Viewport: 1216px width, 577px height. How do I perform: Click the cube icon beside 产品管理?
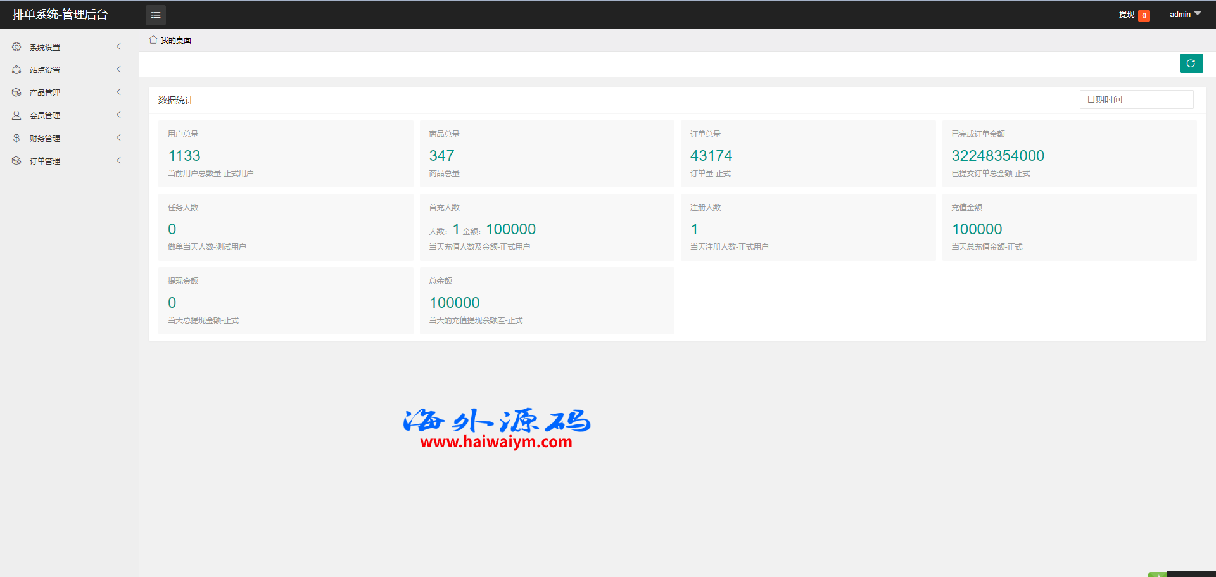pyautogui.click(x=16, y=92)
